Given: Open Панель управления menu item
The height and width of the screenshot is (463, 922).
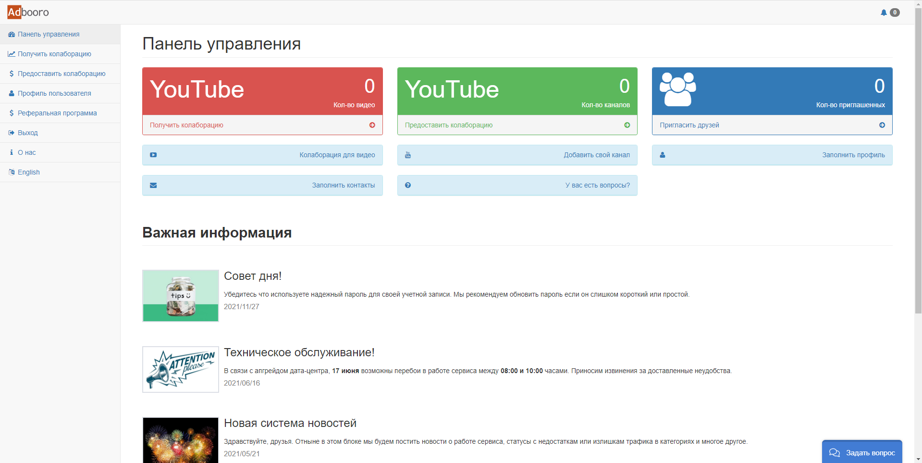Looking at the screenshot, I should [60, 34].
